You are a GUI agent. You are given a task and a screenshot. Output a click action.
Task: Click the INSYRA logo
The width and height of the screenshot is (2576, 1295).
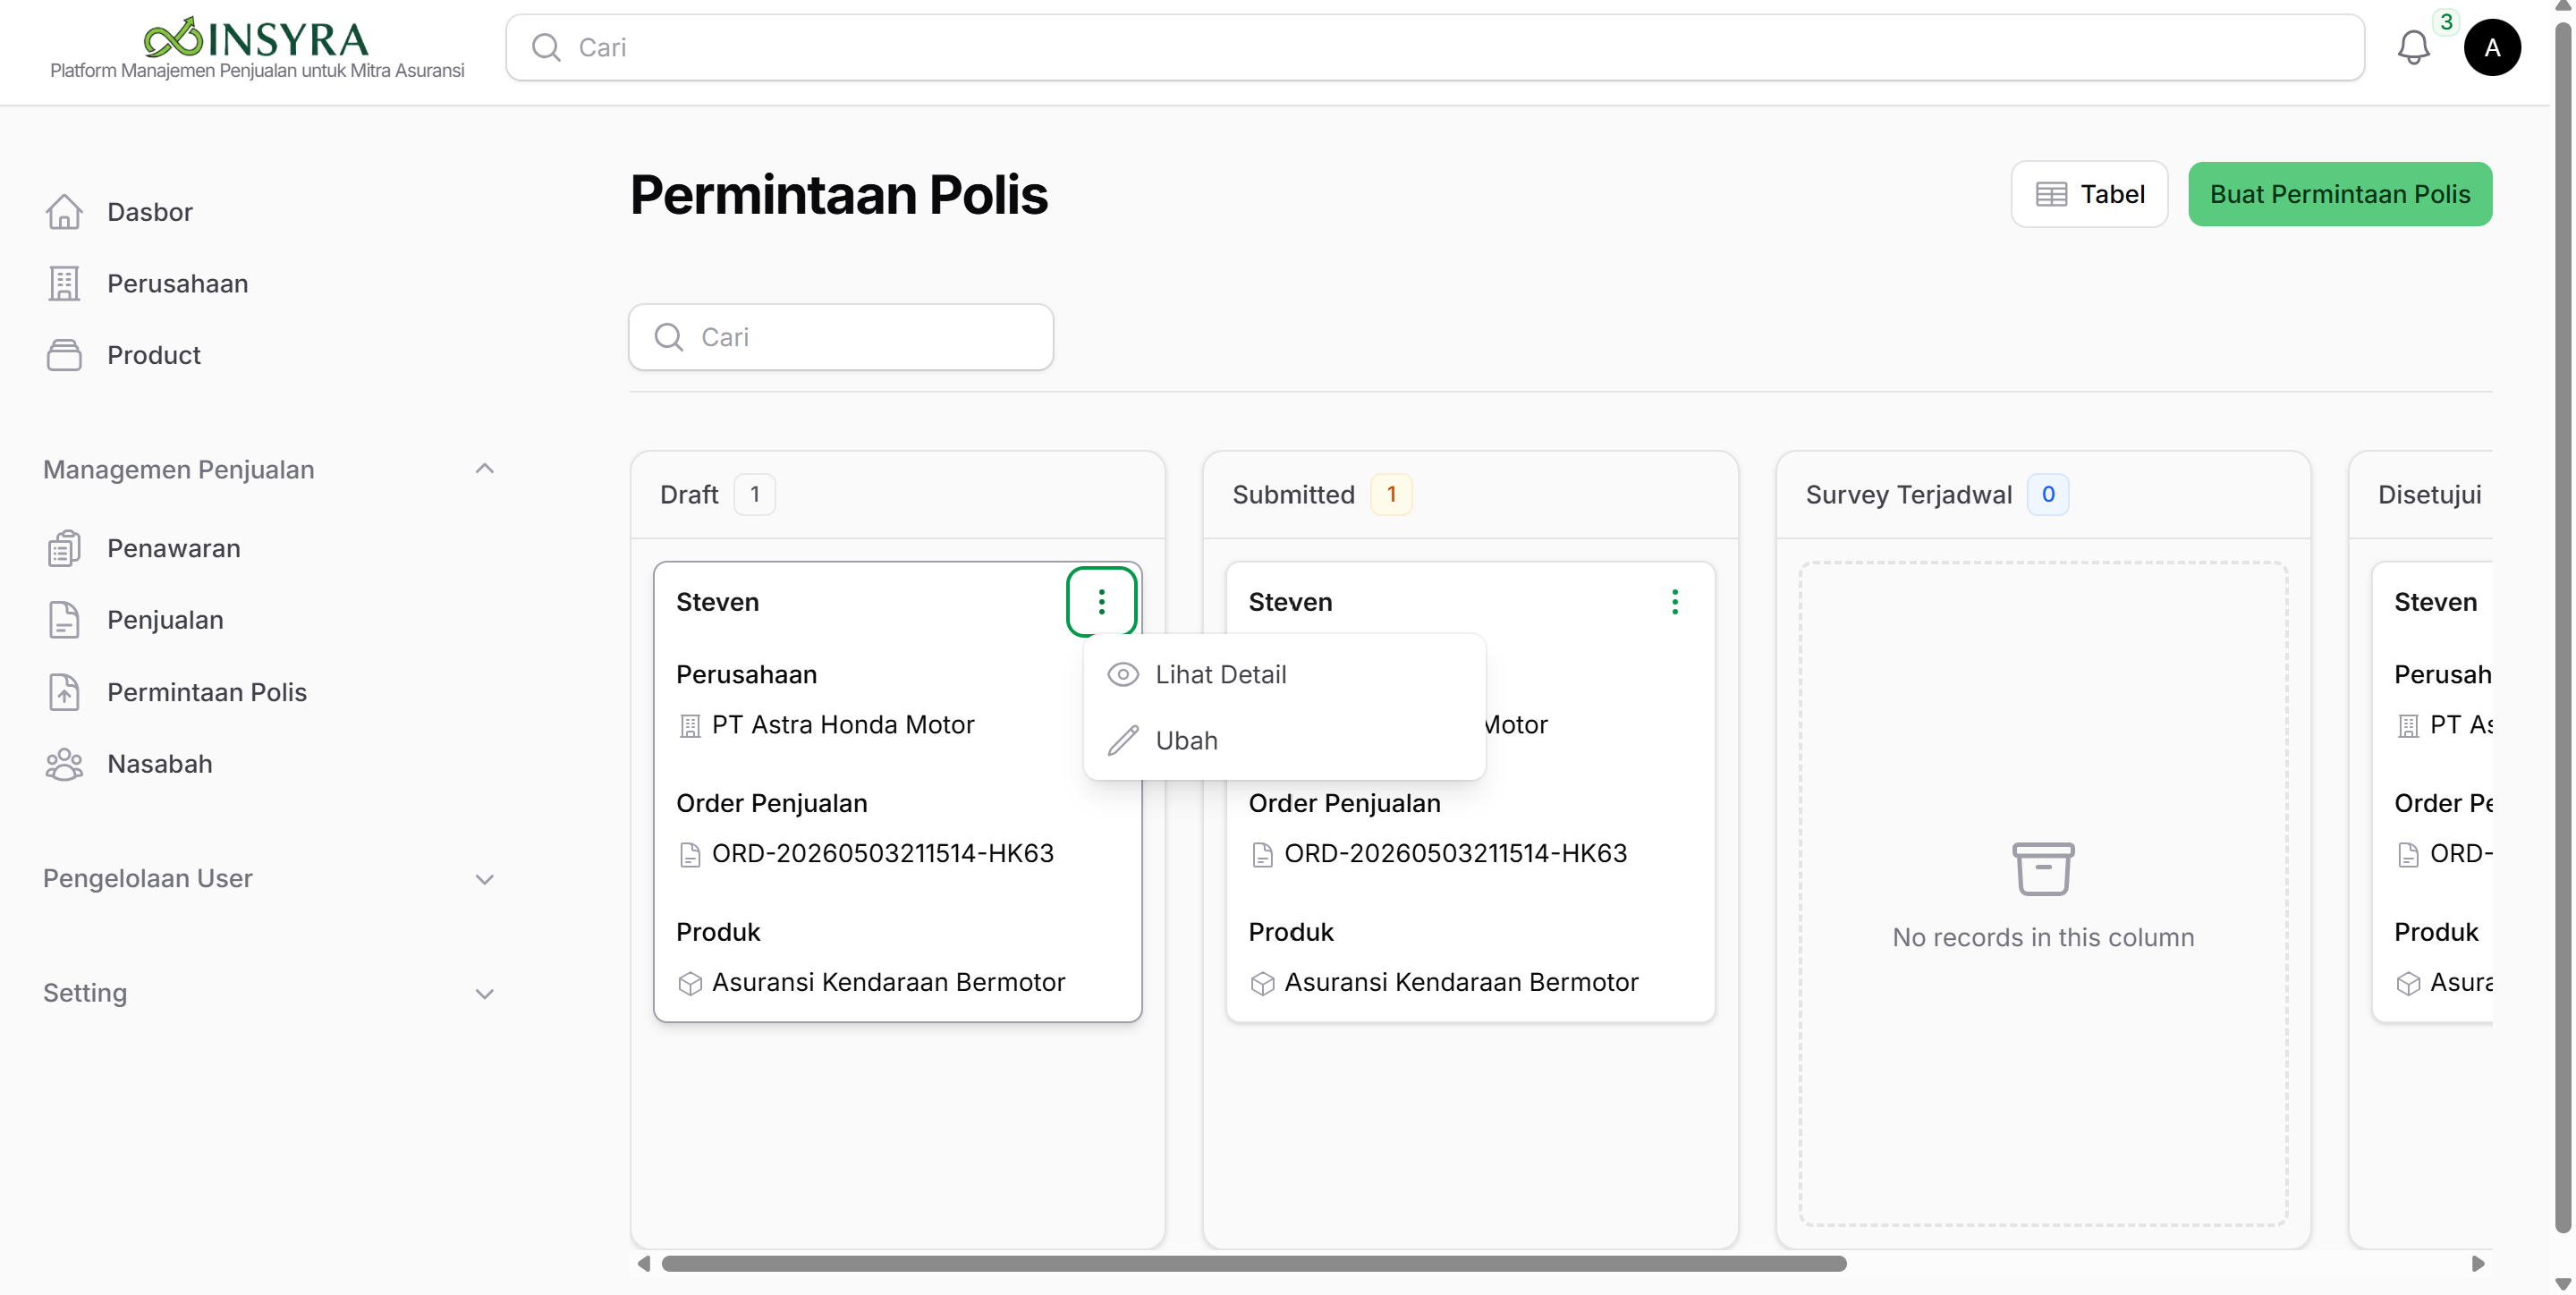[x=256, y=39]
